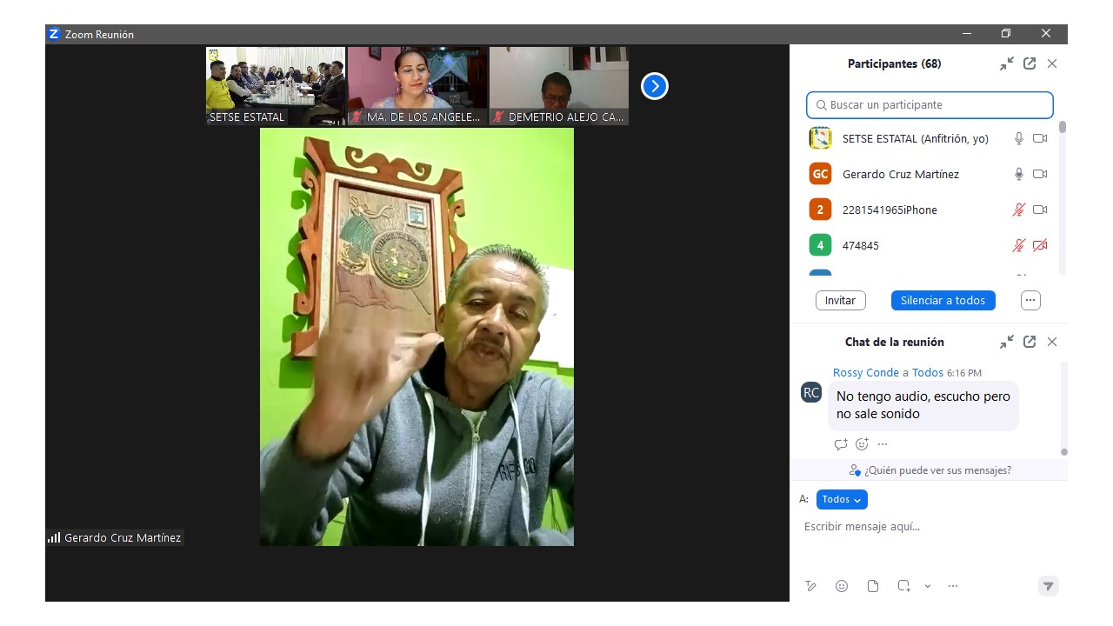This screenshot has width=1113, height=626.
Task: Click the attach file icon in chat
Action: pos(873,586)
